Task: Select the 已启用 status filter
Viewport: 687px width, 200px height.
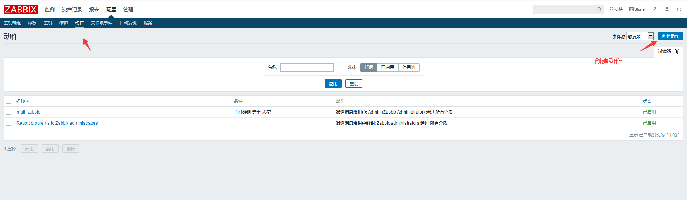Action: click(388, 67)
